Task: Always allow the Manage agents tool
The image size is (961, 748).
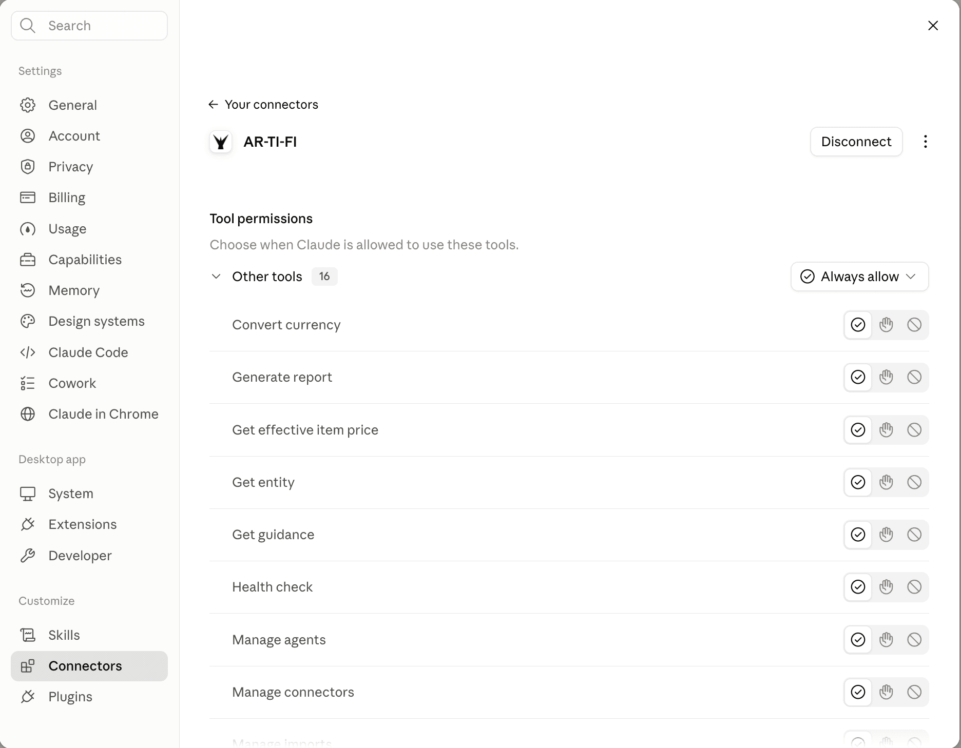Action: [x=858, y=640]
